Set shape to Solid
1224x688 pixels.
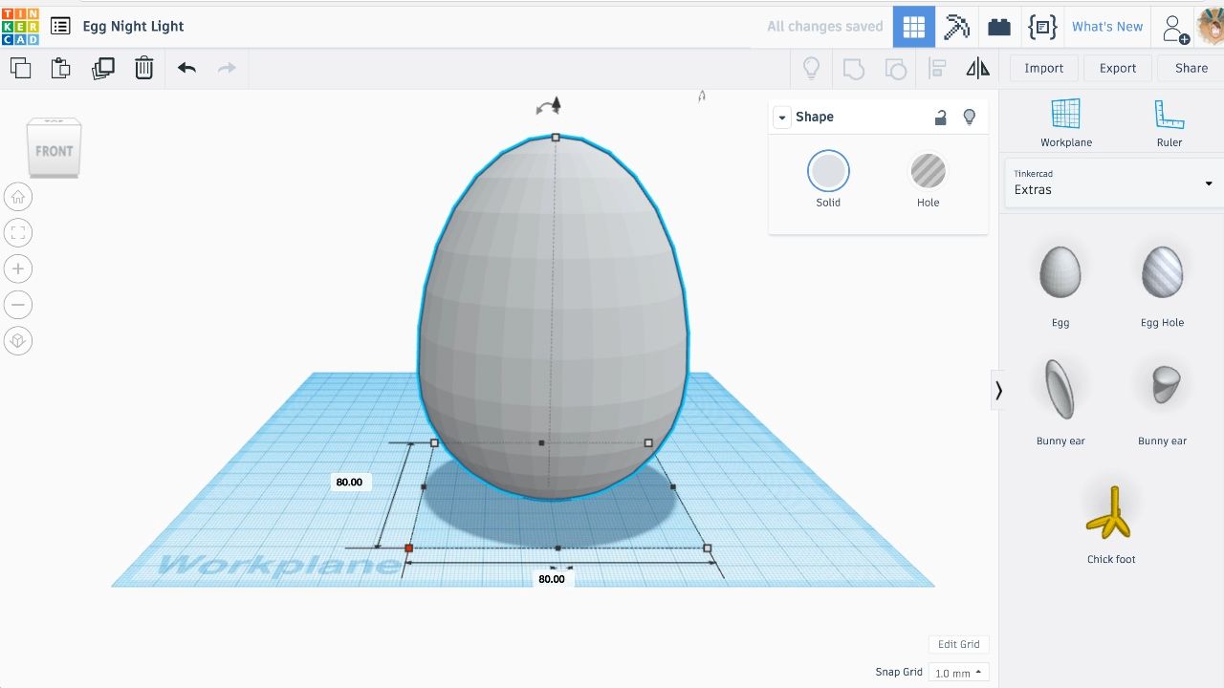[828, 179]
